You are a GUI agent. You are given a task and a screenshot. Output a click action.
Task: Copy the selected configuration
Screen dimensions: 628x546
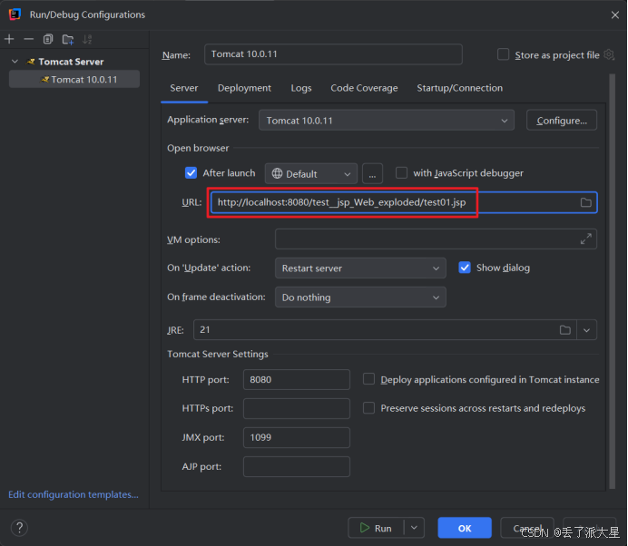(48, 39)
